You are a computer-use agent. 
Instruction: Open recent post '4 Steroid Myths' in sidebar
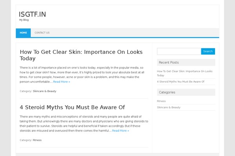pos(181,82)
